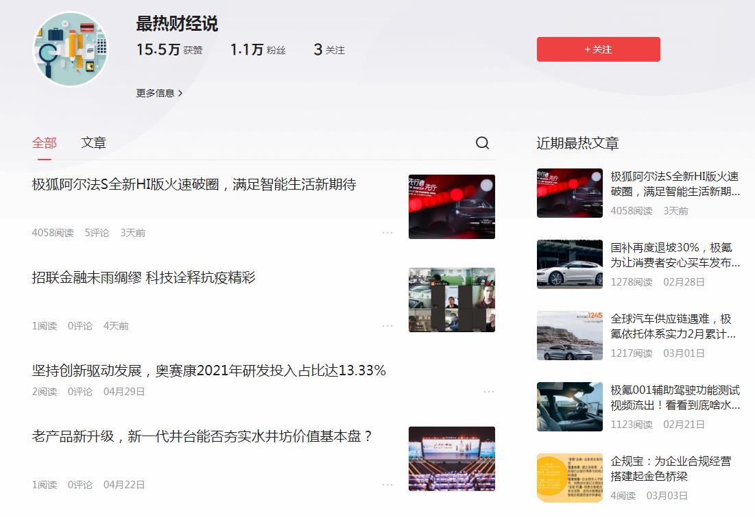
Task: Click 4058阅读 in the main feed
Action: tap(53, 233)
